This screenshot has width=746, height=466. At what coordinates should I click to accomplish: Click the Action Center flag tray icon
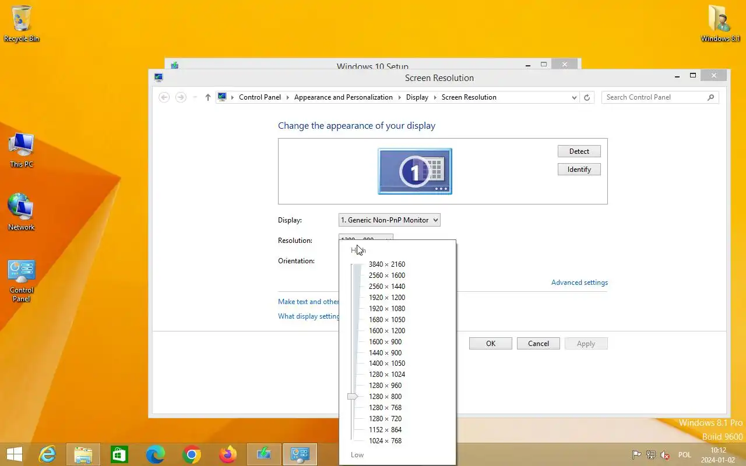point(637,455)
